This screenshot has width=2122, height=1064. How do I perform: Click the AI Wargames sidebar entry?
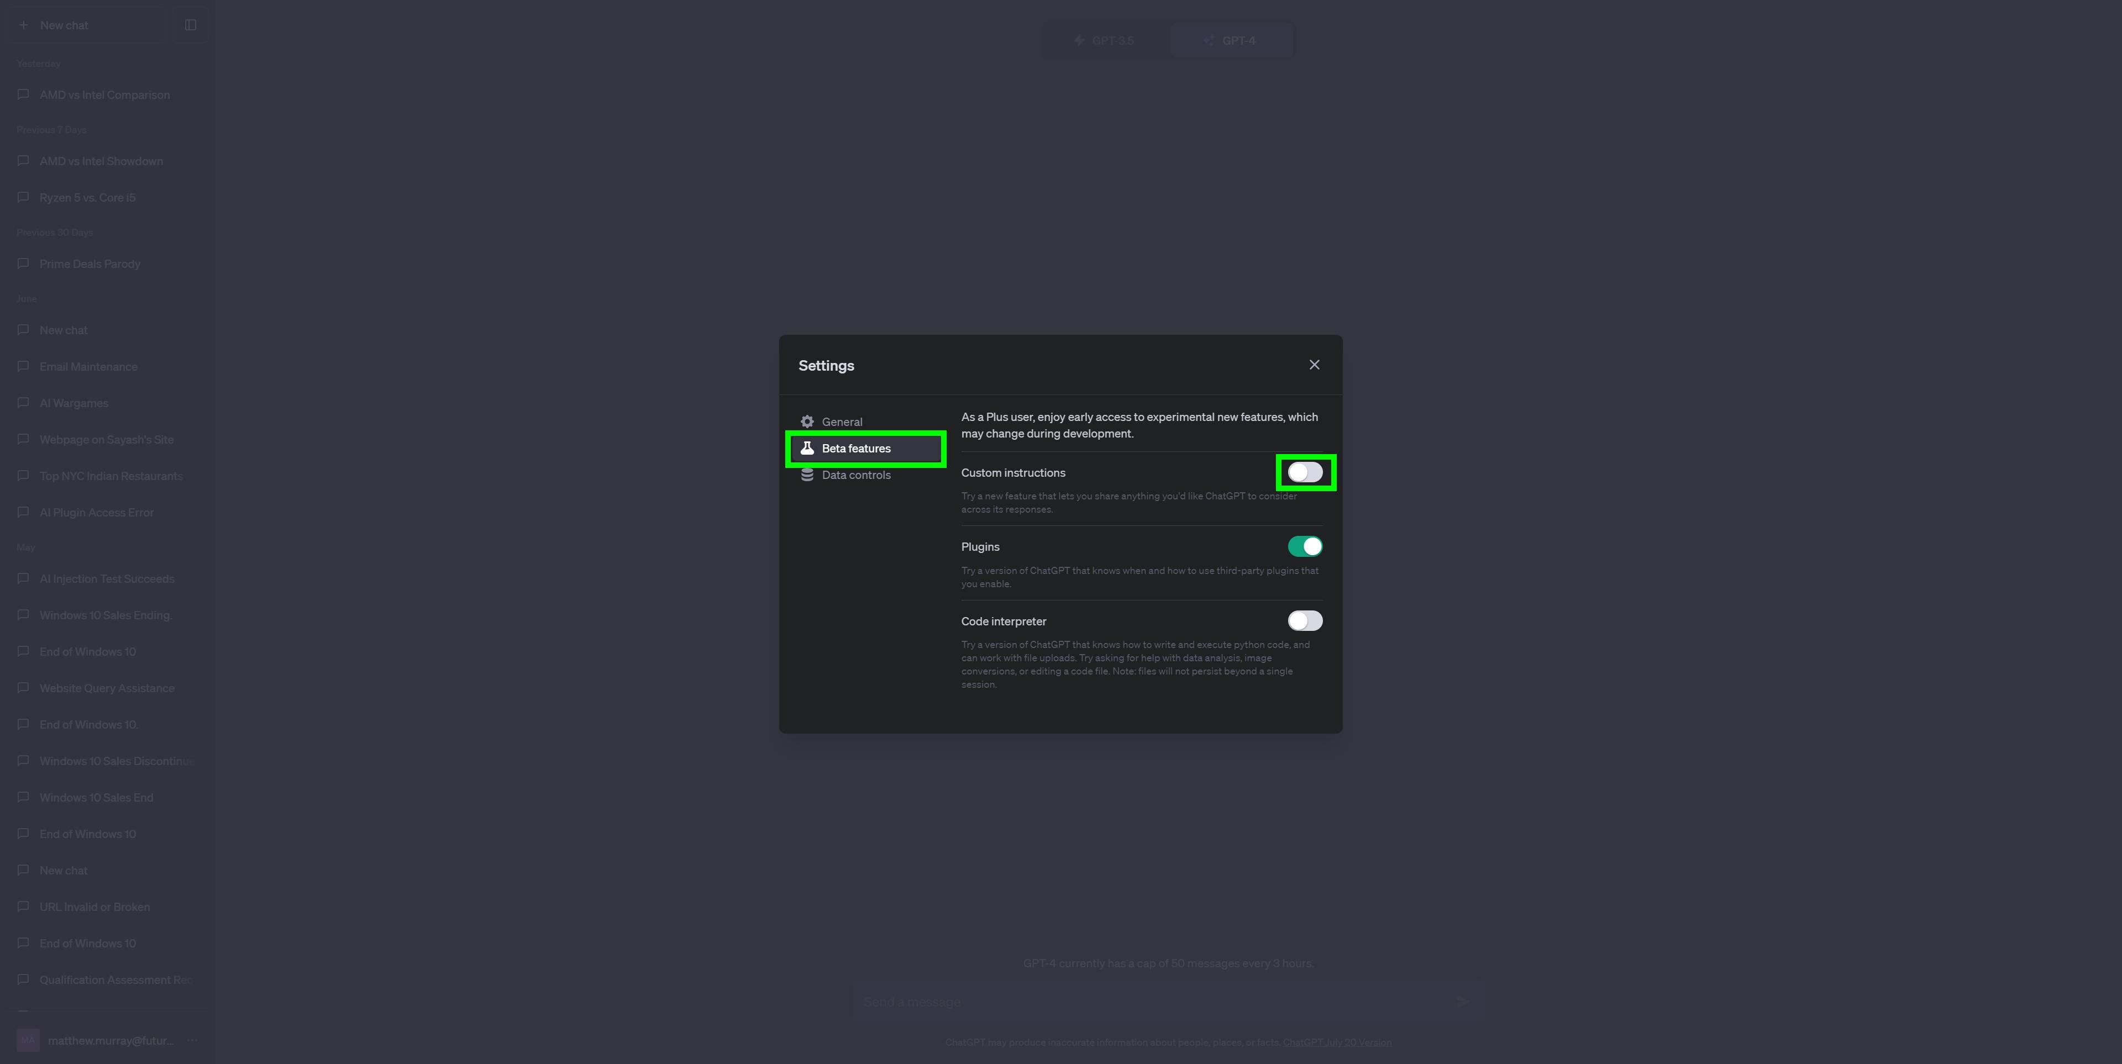click(73, 403)
